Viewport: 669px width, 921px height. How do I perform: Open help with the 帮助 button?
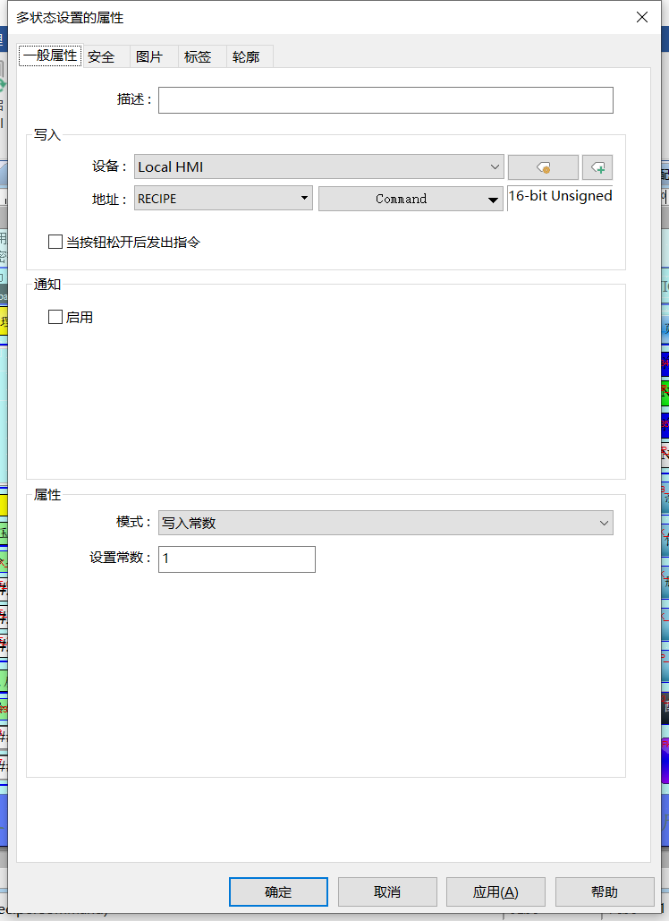[x=605, y=891]
